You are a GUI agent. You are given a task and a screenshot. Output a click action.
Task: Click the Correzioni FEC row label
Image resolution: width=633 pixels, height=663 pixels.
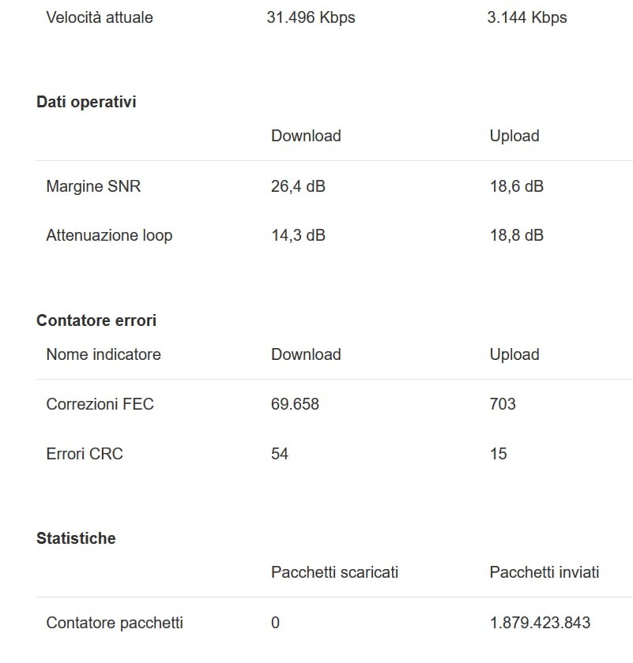point(100,404)
